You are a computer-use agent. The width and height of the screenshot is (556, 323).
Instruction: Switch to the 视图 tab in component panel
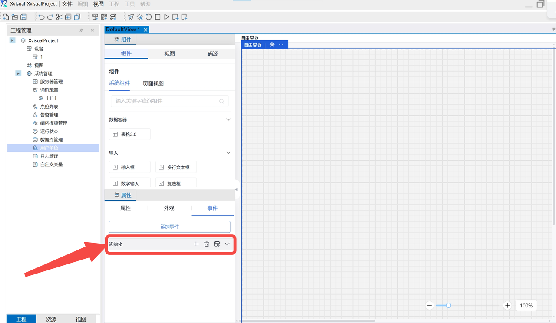(x=169, y=53)
